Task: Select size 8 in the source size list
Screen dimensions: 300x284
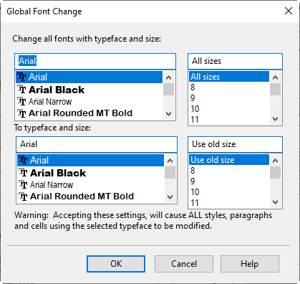Action: coord(229,87)
